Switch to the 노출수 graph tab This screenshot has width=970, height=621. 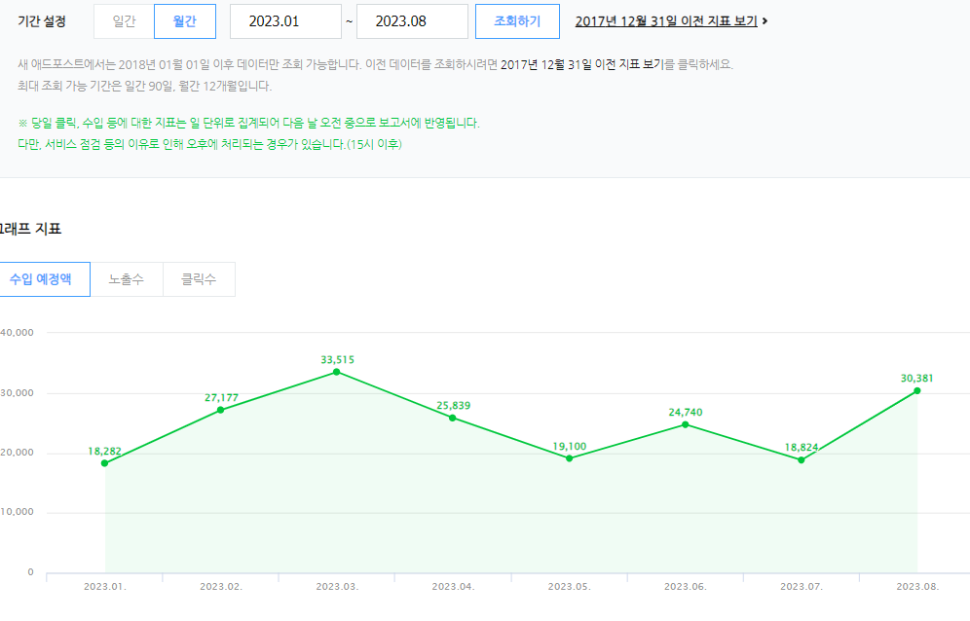[127, 279]
